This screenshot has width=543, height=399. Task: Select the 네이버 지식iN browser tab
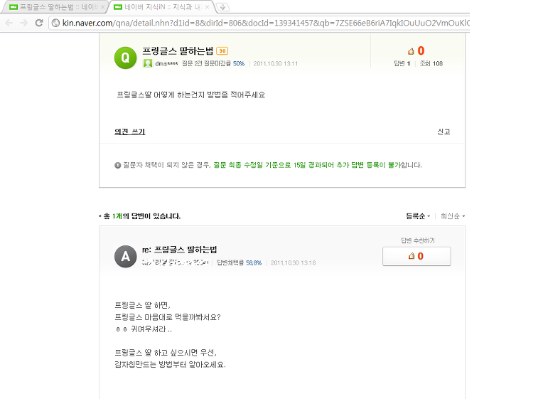click(159, 7)
